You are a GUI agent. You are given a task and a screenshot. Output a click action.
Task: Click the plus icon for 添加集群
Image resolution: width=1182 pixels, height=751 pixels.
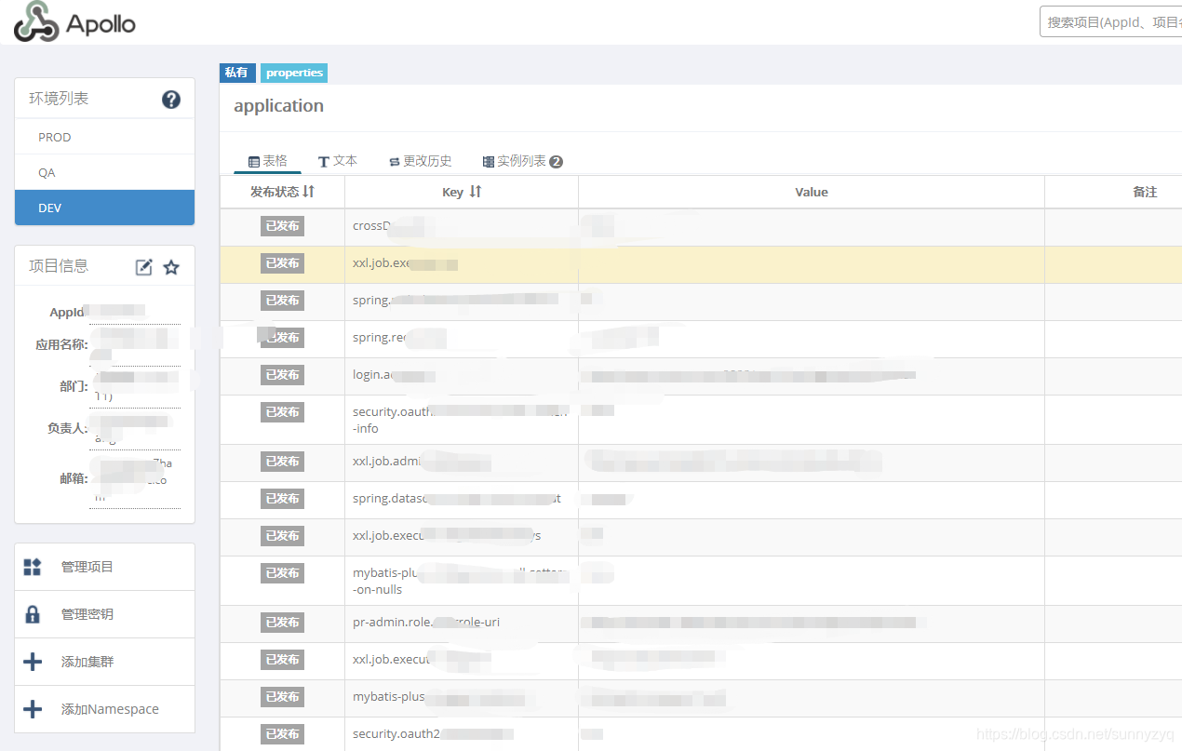33,661
